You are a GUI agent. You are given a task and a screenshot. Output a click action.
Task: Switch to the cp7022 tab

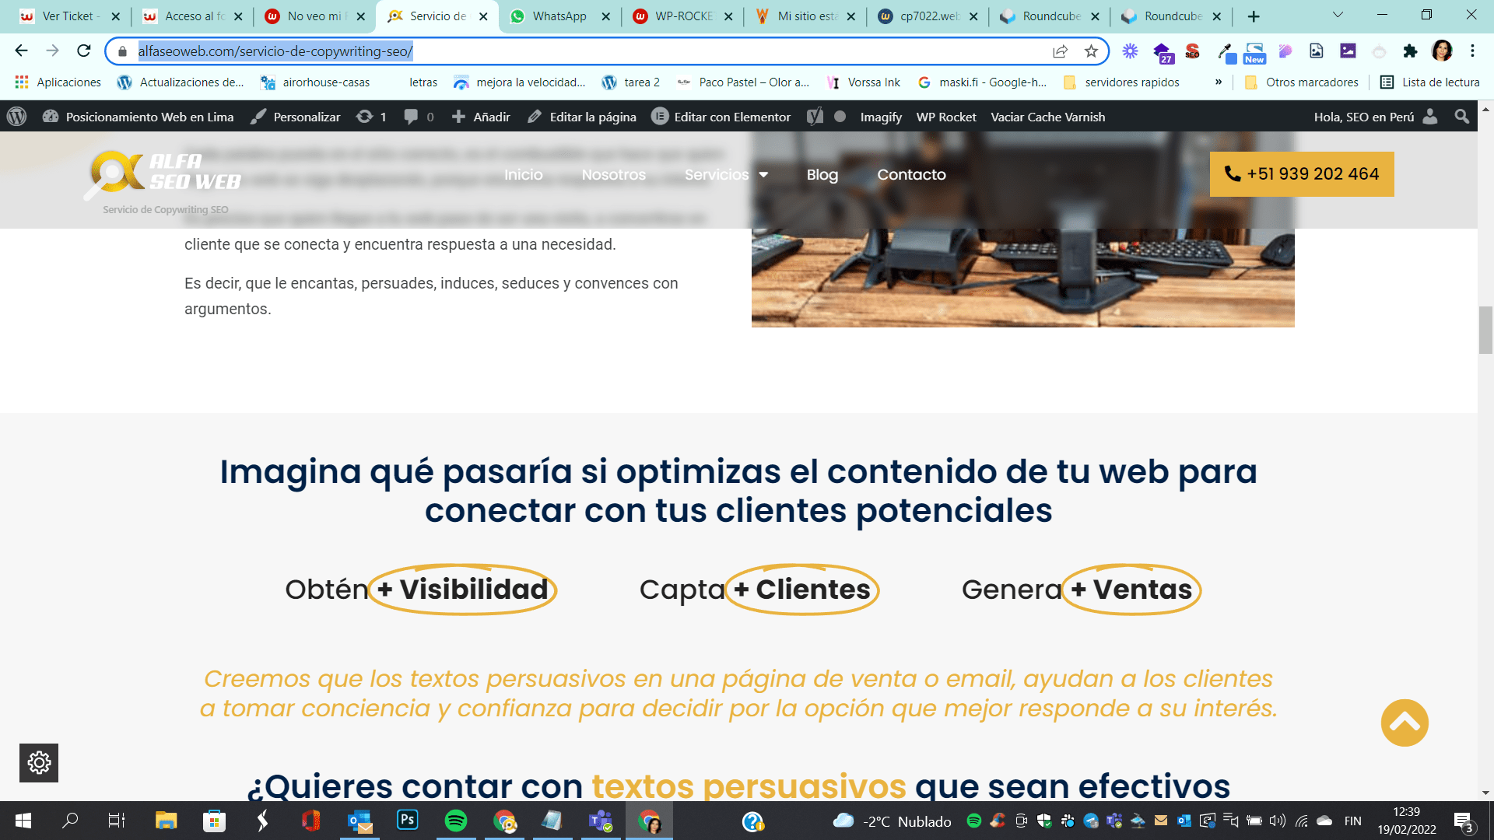pos(928,16)
